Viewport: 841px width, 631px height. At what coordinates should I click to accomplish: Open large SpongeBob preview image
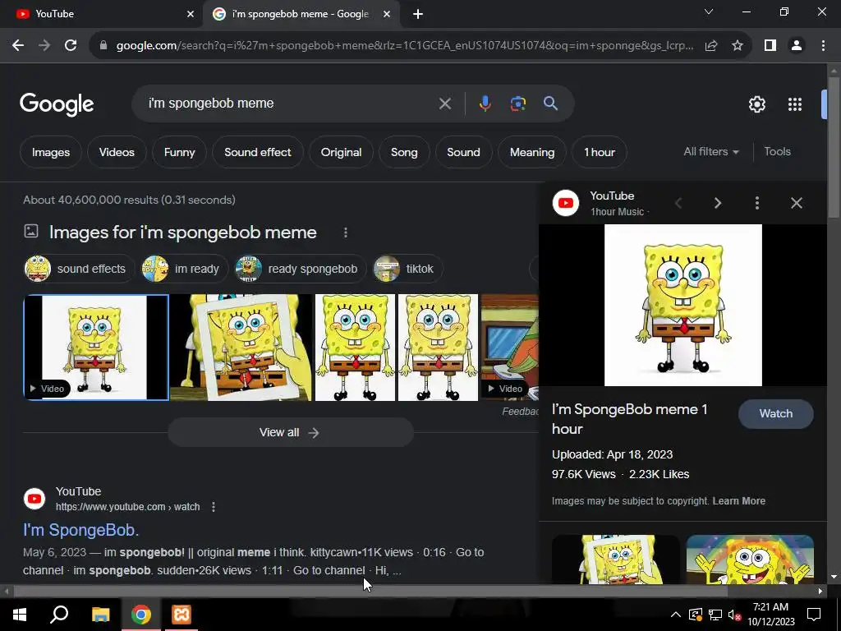(x=682, y=306)
